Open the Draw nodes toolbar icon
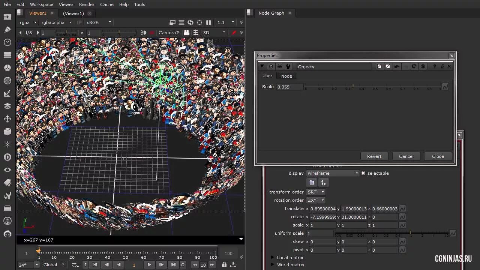This screenshot has height=270, width=480. pos(7,29)
